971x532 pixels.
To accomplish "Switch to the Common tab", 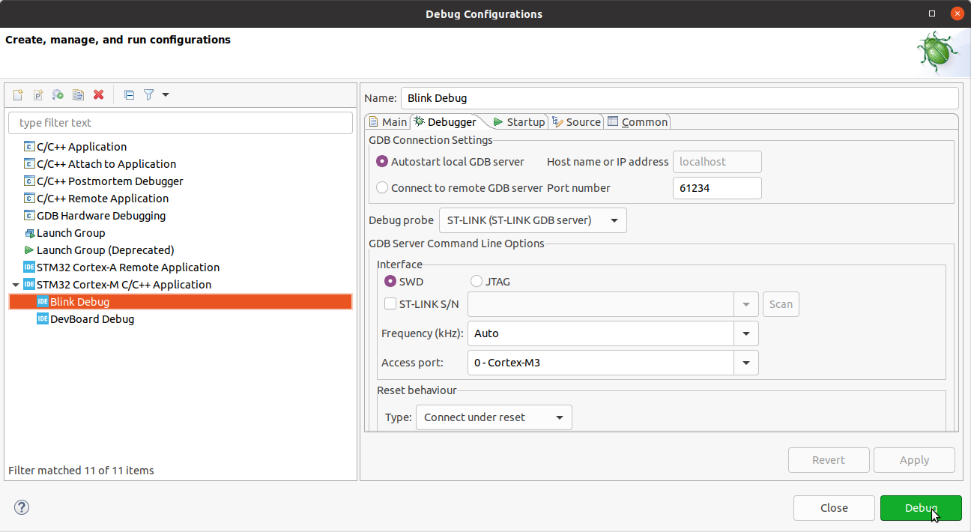I will 638,122.
